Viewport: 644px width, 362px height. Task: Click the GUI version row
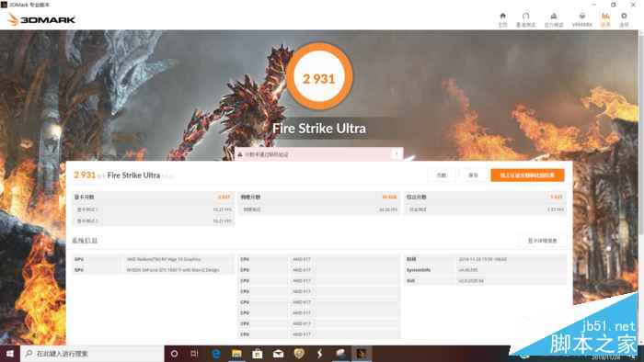coord(485,281)
